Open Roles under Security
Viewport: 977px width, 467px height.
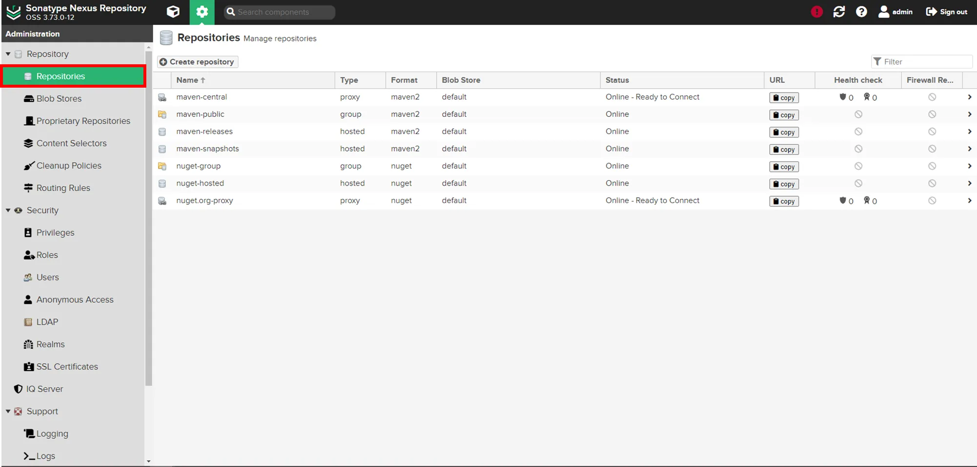point(41,255)
